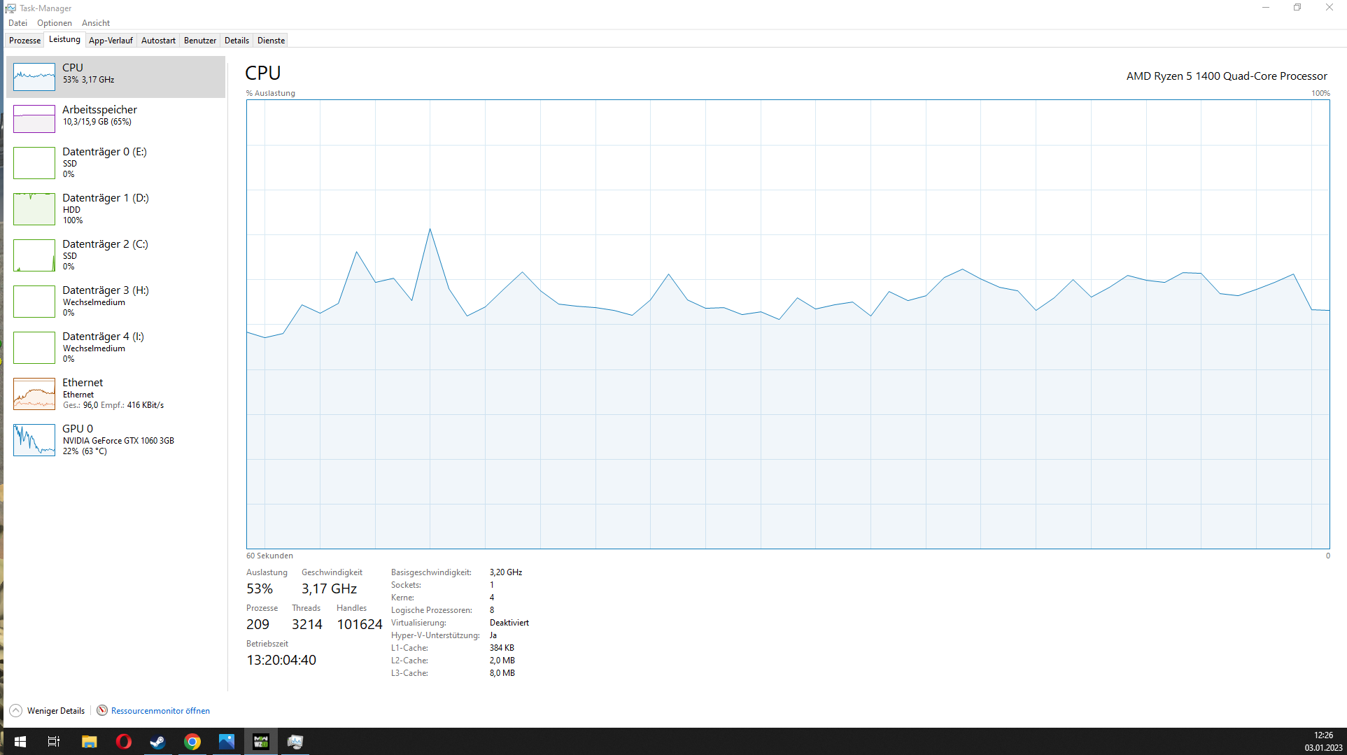The height and width of the screenshot is (755, 1347).
Task: Open the Dienste tab
Action: pos(271,41)
